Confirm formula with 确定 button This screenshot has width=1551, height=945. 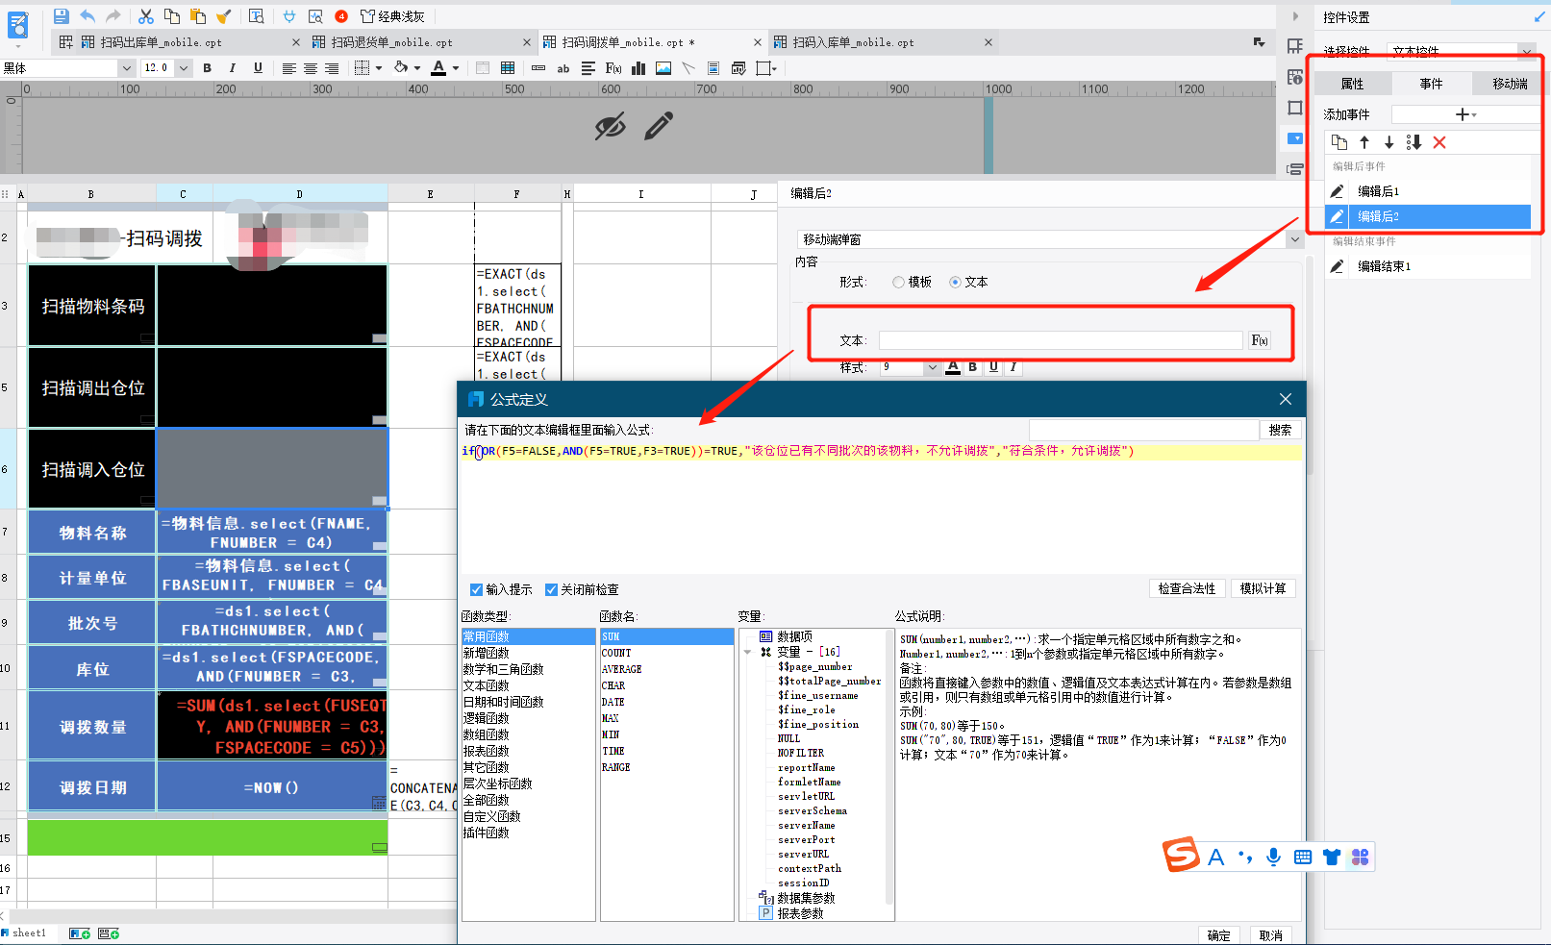pyautogui.click(x=1218, y=935)
